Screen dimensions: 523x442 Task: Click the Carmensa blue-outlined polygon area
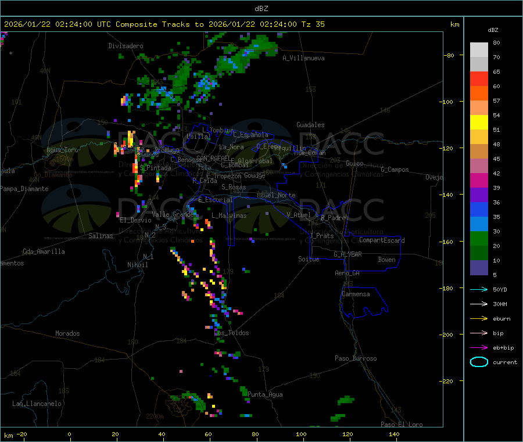[364, 303]
